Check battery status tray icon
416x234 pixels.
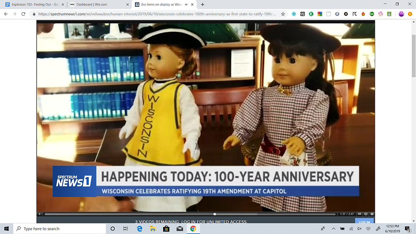click(x=342, y=229)
